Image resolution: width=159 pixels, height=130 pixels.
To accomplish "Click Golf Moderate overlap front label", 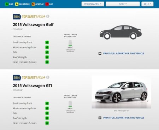I will tap(24, 47).
